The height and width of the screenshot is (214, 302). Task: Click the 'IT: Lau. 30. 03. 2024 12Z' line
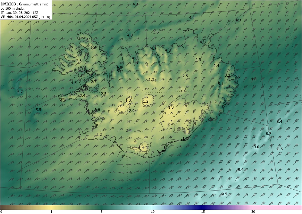coord(19,13)
